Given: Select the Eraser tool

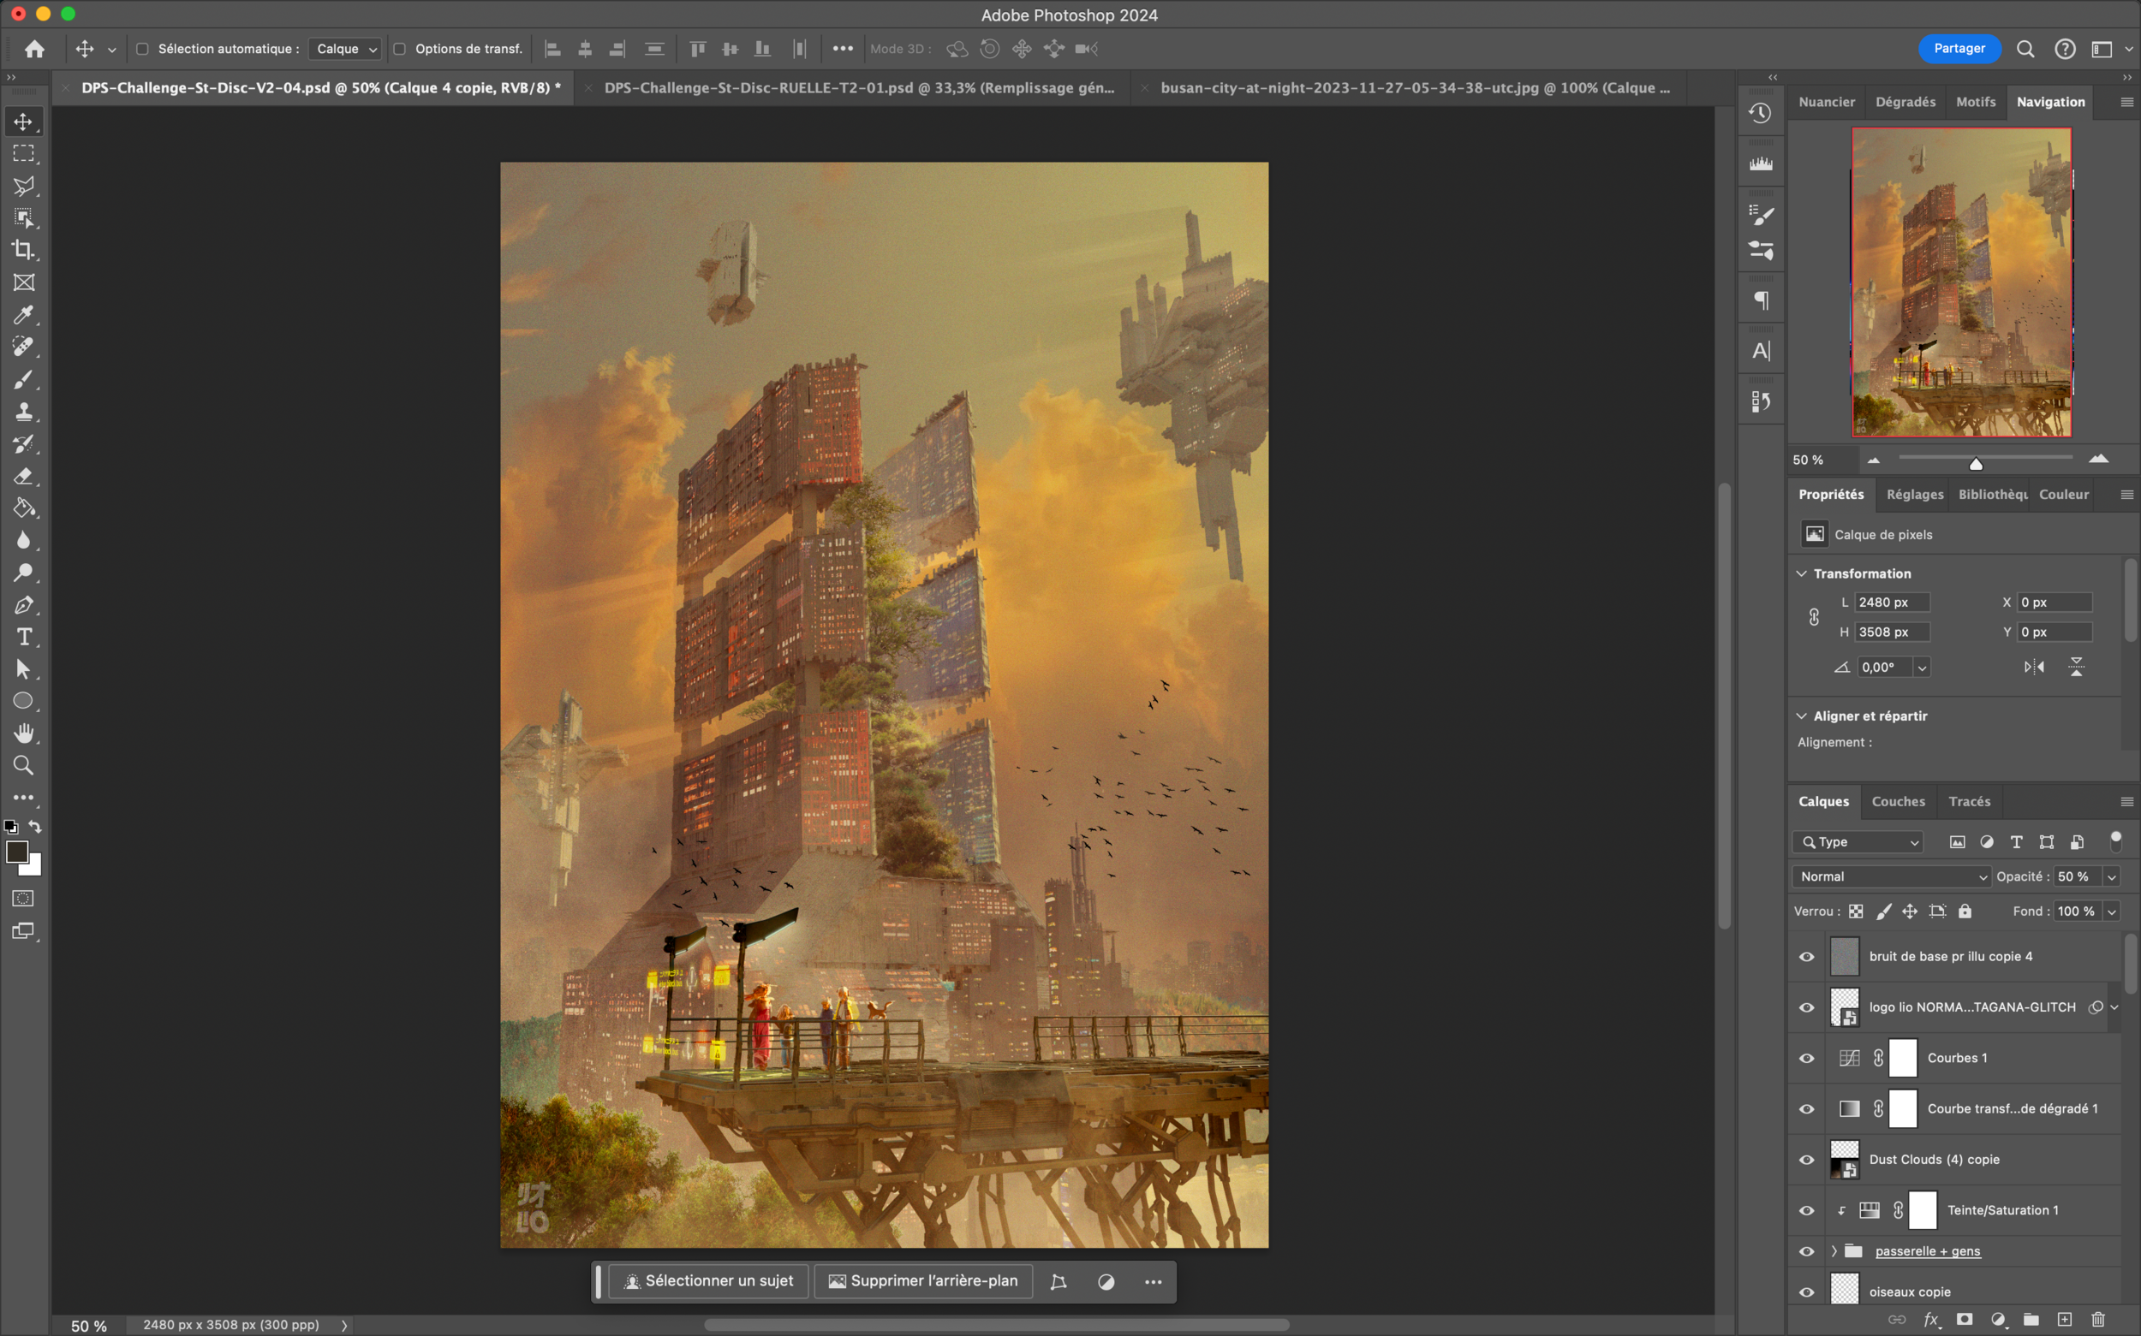Looking at the screenshot, I should [24, 476].
